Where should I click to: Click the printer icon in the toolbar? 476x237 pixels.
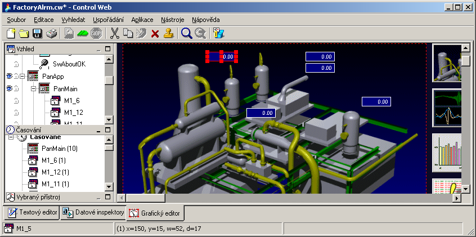[x=51, y=34]
